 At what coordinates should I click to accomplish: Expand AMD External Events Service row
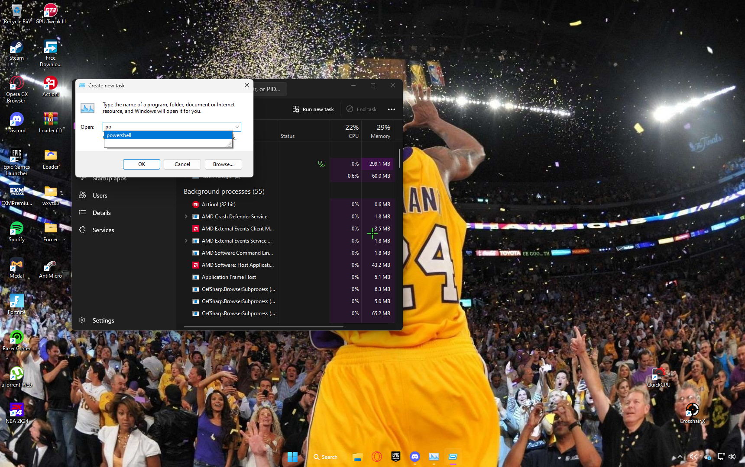(x=186, y=241)
